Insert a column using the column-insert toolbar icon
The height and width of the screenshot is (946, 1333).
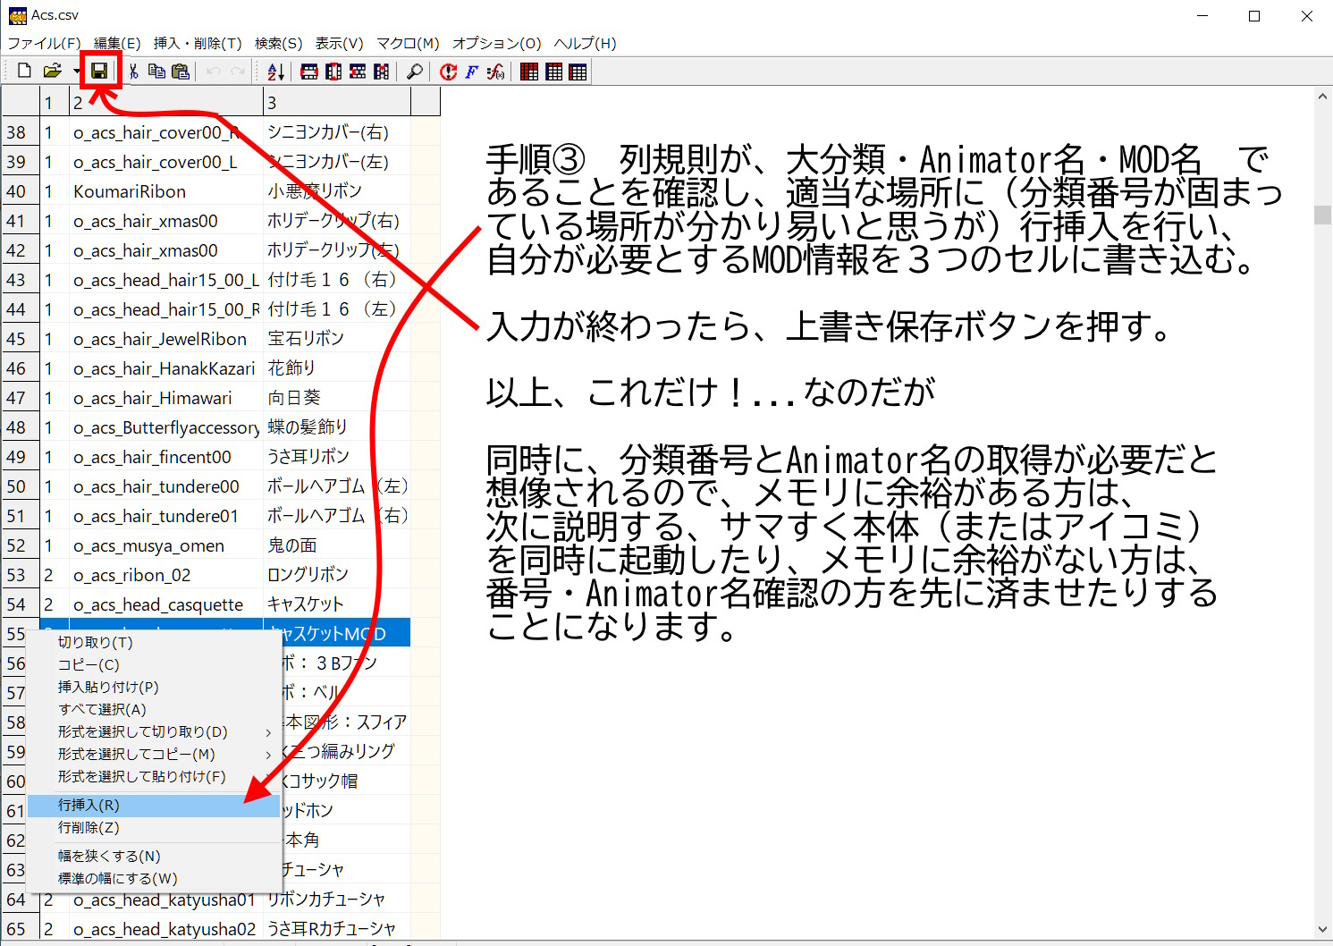[x=333, y=72]
